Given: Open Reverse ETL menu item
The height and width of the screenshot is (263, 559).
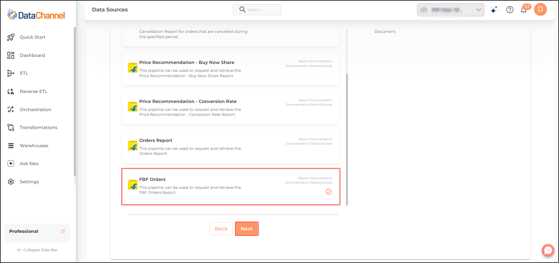Looking at the screenshot, I should click(34, 91).
